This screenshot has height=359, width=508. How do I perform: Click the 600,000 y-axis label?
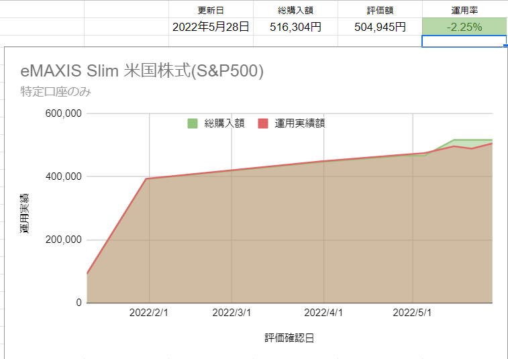pos(64,113)
